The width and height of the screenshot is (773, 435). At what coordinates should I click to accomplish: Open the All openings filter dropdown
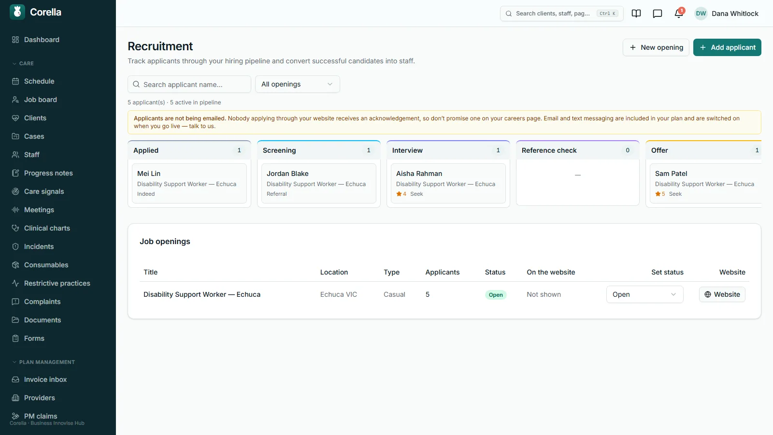tap(297, 84)
